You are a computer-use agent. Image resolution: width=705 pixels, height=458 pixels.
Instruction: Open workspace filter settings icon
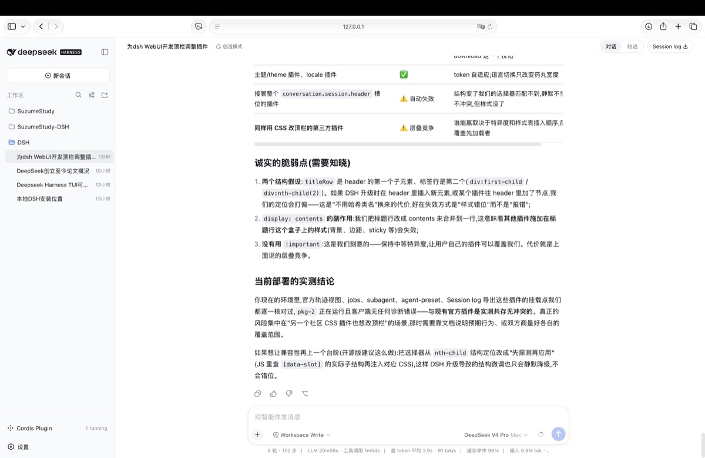pos(92,95)
